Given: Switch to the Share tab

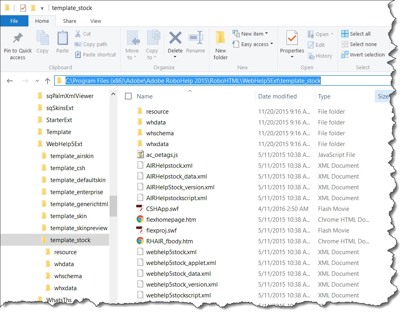Looking at the screenshot, I should click(70, 21).
